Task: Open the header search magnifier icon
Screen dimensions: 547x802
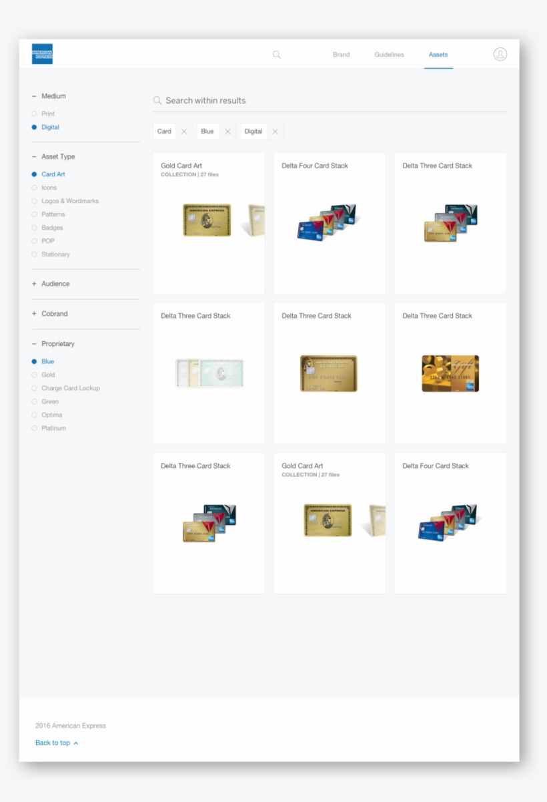Action: coord(277,55)
